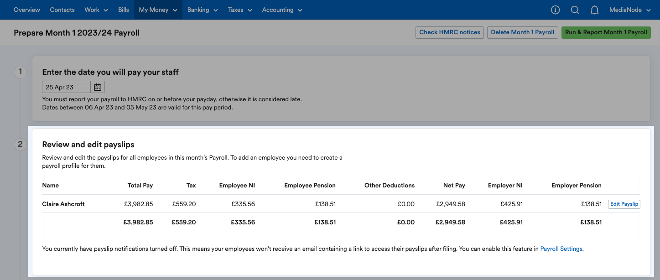
Task: Select Claire Ashcroft's Employer NI £425.91
Action: click(x=511, y=204)
